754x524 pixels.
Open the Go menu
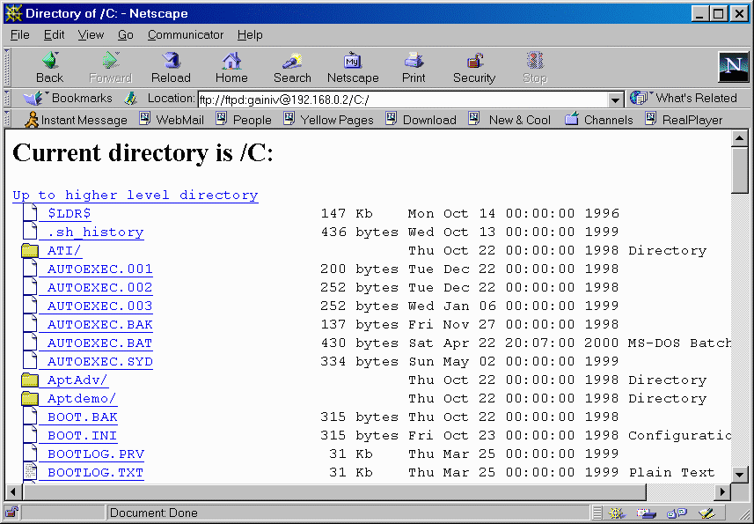click(126, 34)
